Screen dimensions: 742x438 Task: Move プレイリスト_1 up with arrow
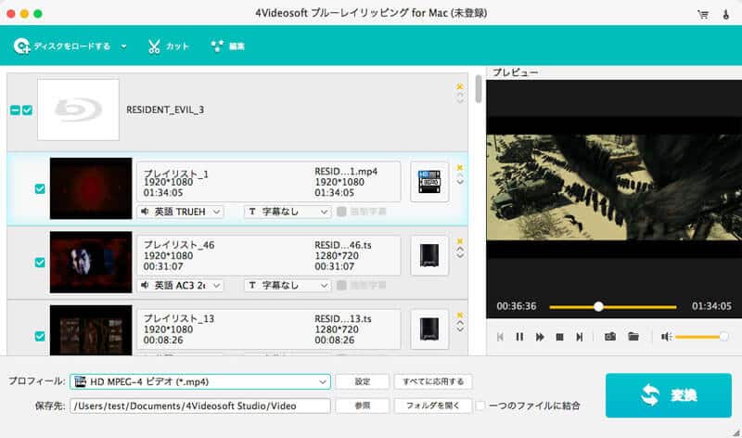(460, 176)
